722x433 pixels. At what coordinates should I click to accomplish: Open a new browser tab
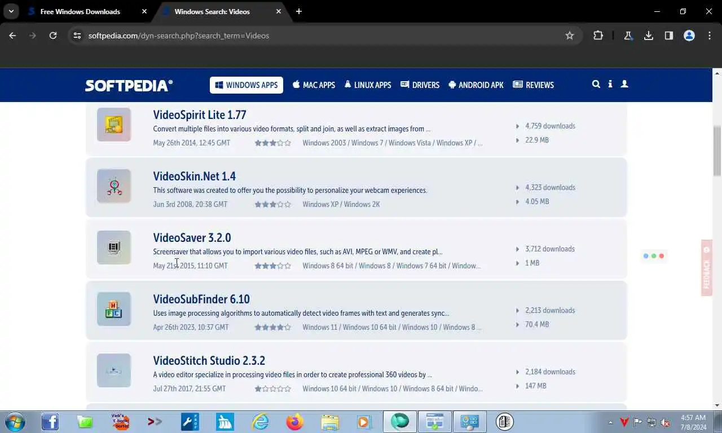click(x=299, y=11)
